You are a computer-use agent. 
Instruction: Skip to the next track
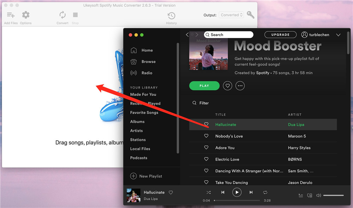coord(251,192)
